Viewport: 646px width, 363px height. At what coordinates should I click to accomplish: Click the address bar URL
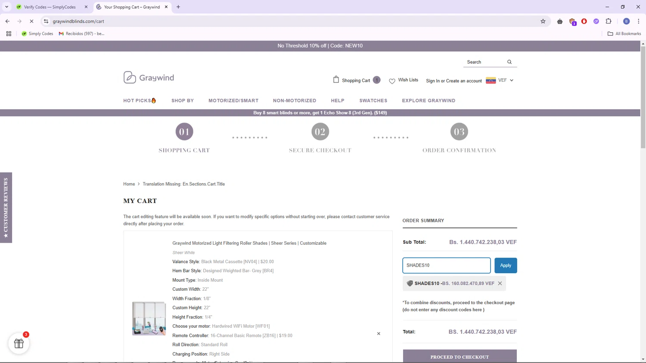click(78, 21)
